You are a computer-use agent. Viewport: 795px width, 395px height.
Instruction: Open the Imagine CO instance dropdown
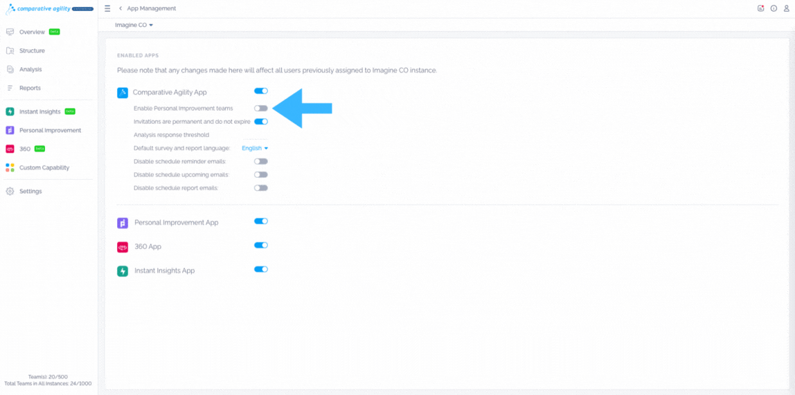[x=134, y=25]
